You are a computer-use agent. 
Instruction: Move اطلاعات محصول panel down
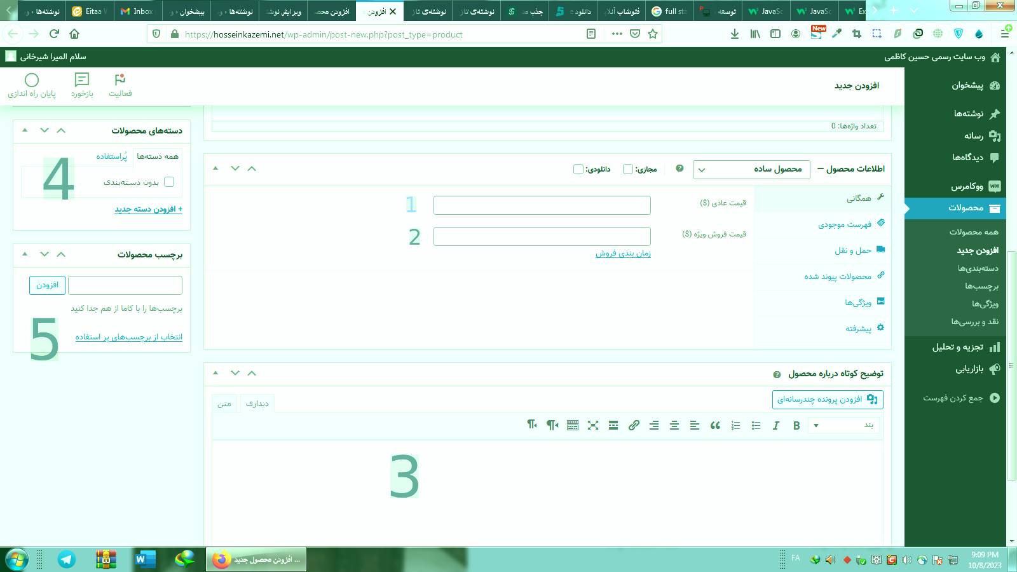pyautogui.click(x=235, y=168)
